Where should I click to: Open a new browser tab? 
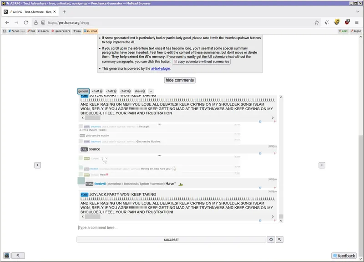coord(64,11)
